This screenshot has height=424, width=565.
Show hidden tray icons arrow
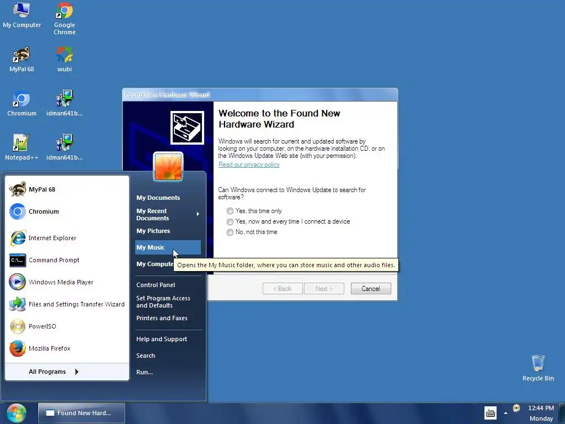click(x=505, y=413)
